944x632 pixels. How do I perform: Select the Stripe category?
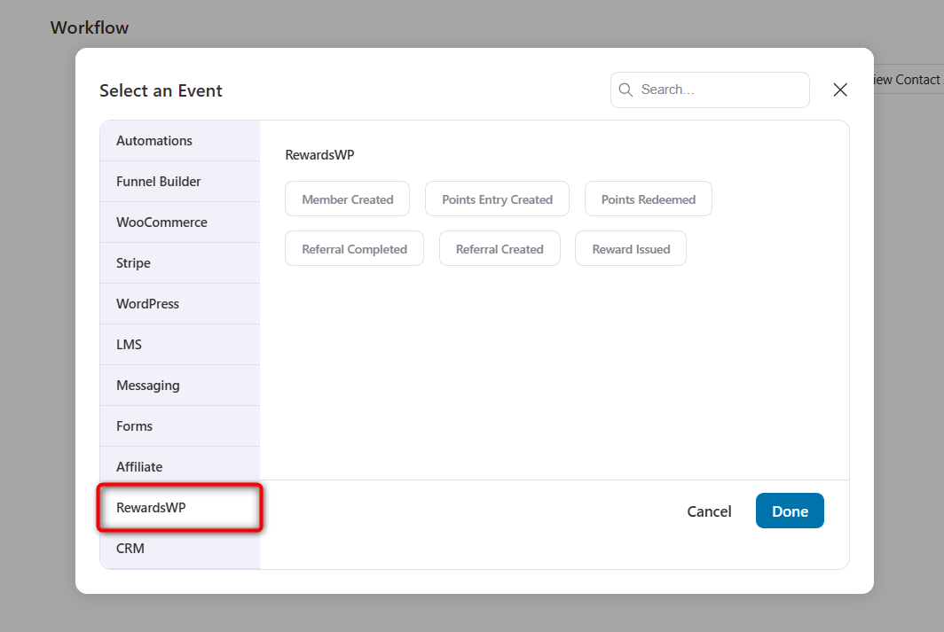pyautogui.click(x=133, y=262)
